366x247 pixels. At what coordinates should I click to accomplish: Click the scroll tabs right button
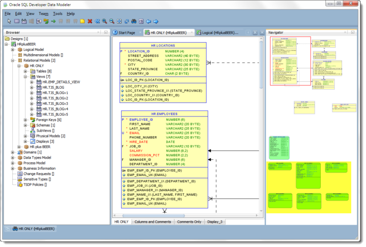pos(255,33)
